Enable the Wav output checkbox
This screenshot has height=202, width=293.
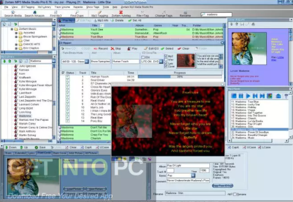(x=166, y=60)
